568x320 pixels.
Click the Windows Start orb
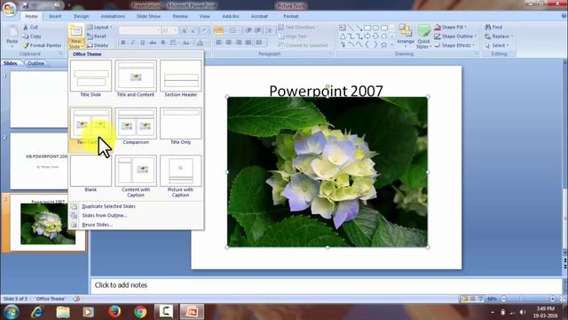click(x=12, y=312)
